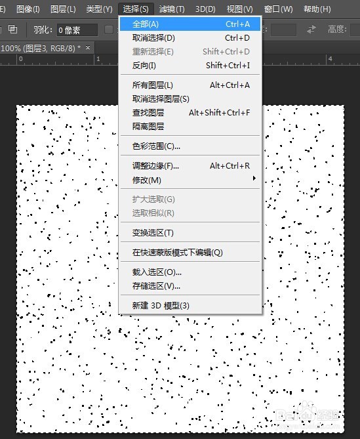This screenshot has height=439, width=360.
Task: Toggle the checkbox next to feather field
Action: tap(109, 30)
